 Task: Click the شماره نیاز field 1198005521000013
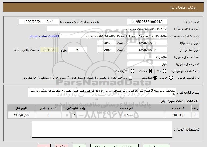click(x=147, y=22)
